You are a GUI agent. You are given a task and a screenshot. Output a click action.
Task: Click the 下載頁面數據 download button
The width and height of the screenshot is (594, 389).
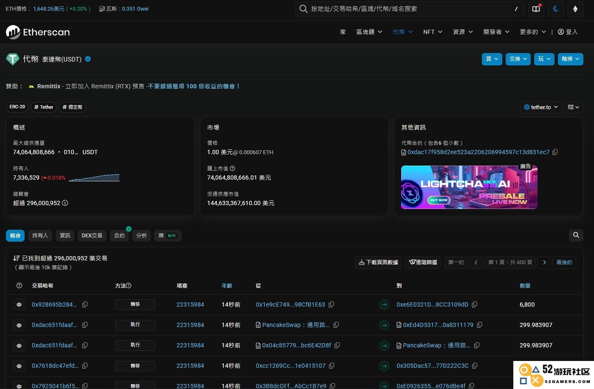(378, 262)
